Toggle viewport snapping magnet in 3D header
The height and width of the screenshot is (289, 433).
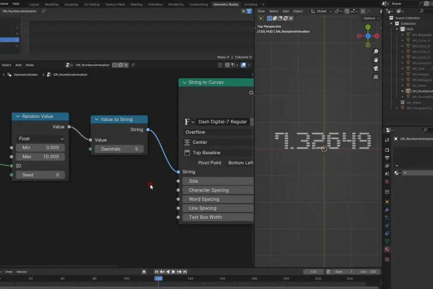tap(347, 11)
